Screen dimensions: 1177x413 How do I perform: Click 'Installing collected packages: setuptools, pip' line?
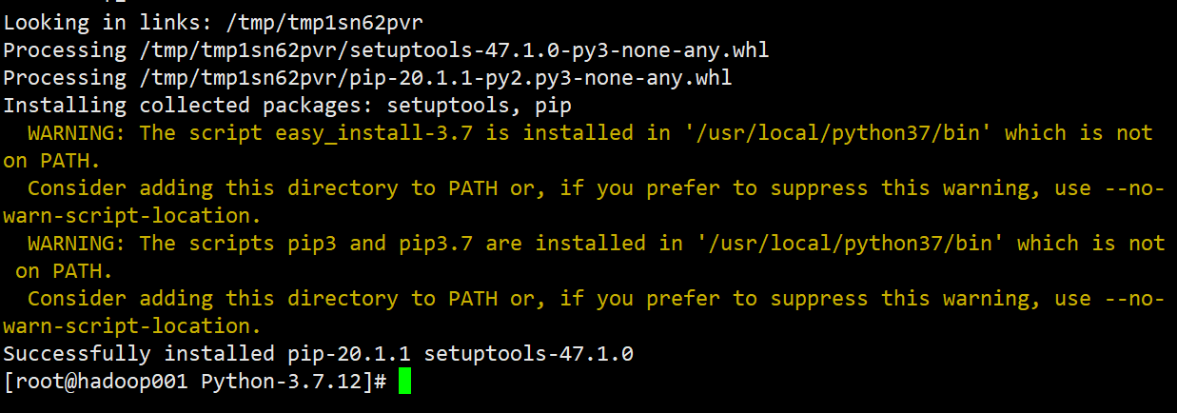coord(287,105)
